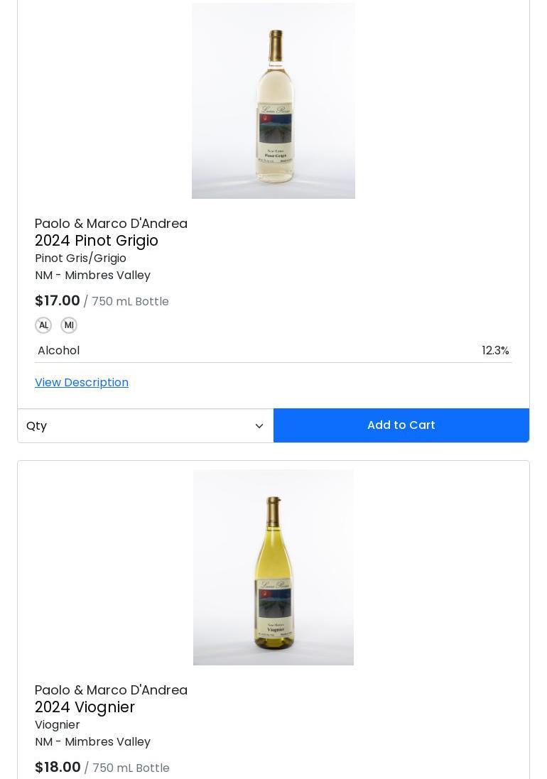Click the 12.3% alcohol value
The width and height of the screenshot is (547, 779).
pyautogui.click(x=495, y=350)
